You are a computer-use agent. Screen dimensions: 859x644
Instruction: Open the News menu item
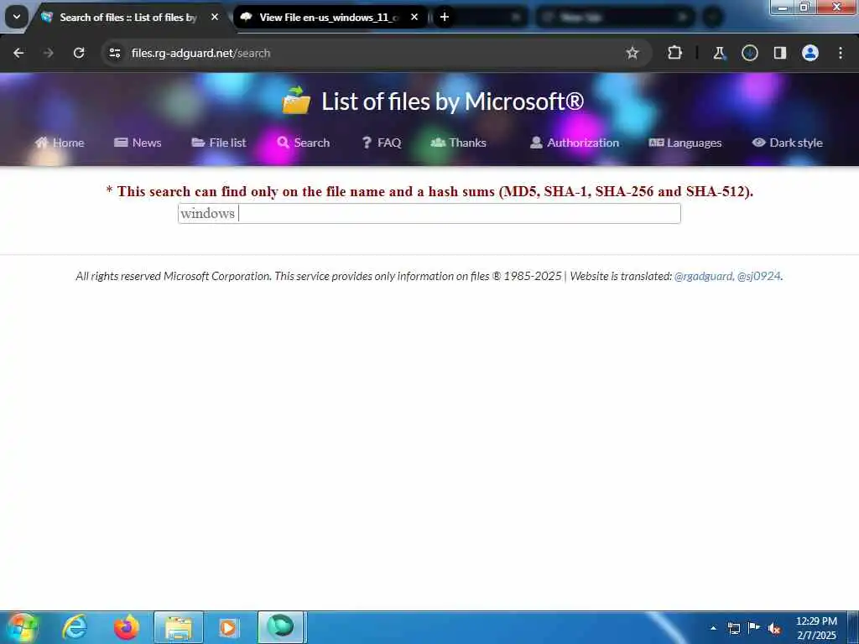138,143
